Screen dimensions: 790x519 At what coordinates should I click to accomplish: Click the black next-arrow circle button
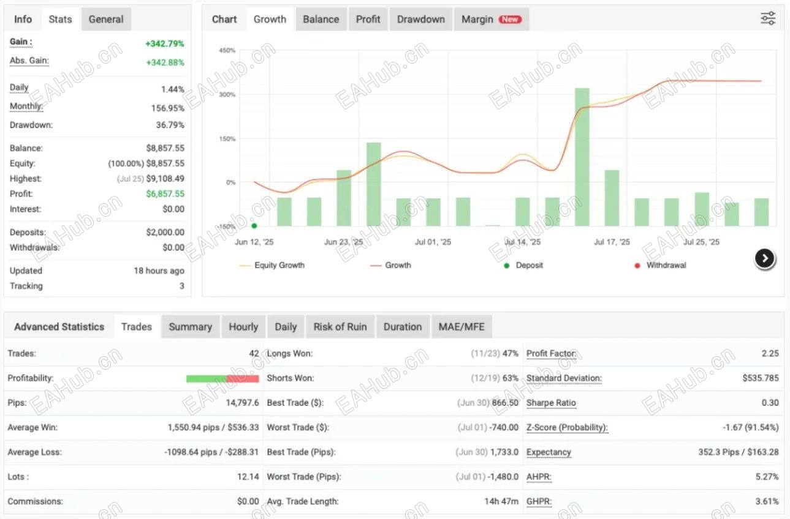coord(764,259)
